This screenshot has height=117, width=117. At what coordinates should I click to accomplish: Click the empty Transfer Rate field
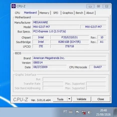53,84
